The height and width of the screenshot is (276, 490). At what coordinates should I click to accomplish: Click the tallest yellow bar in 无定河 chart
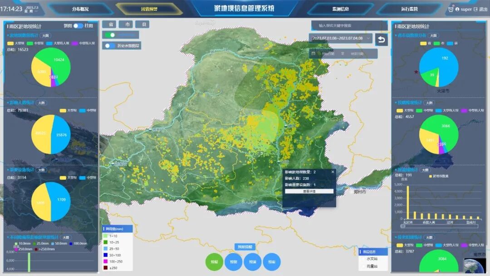pyautogui.click(x=408, y=202)
